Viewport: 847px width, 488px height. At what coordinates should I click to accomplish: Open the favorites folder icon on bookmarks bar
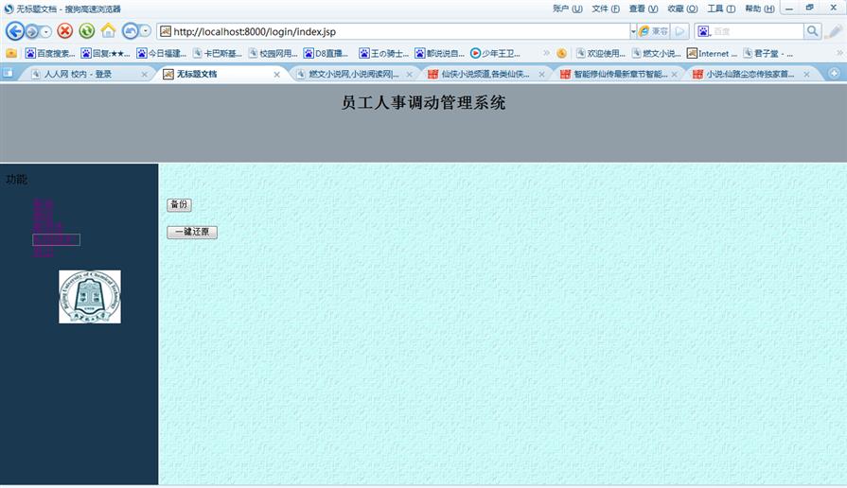pos(11,53)
